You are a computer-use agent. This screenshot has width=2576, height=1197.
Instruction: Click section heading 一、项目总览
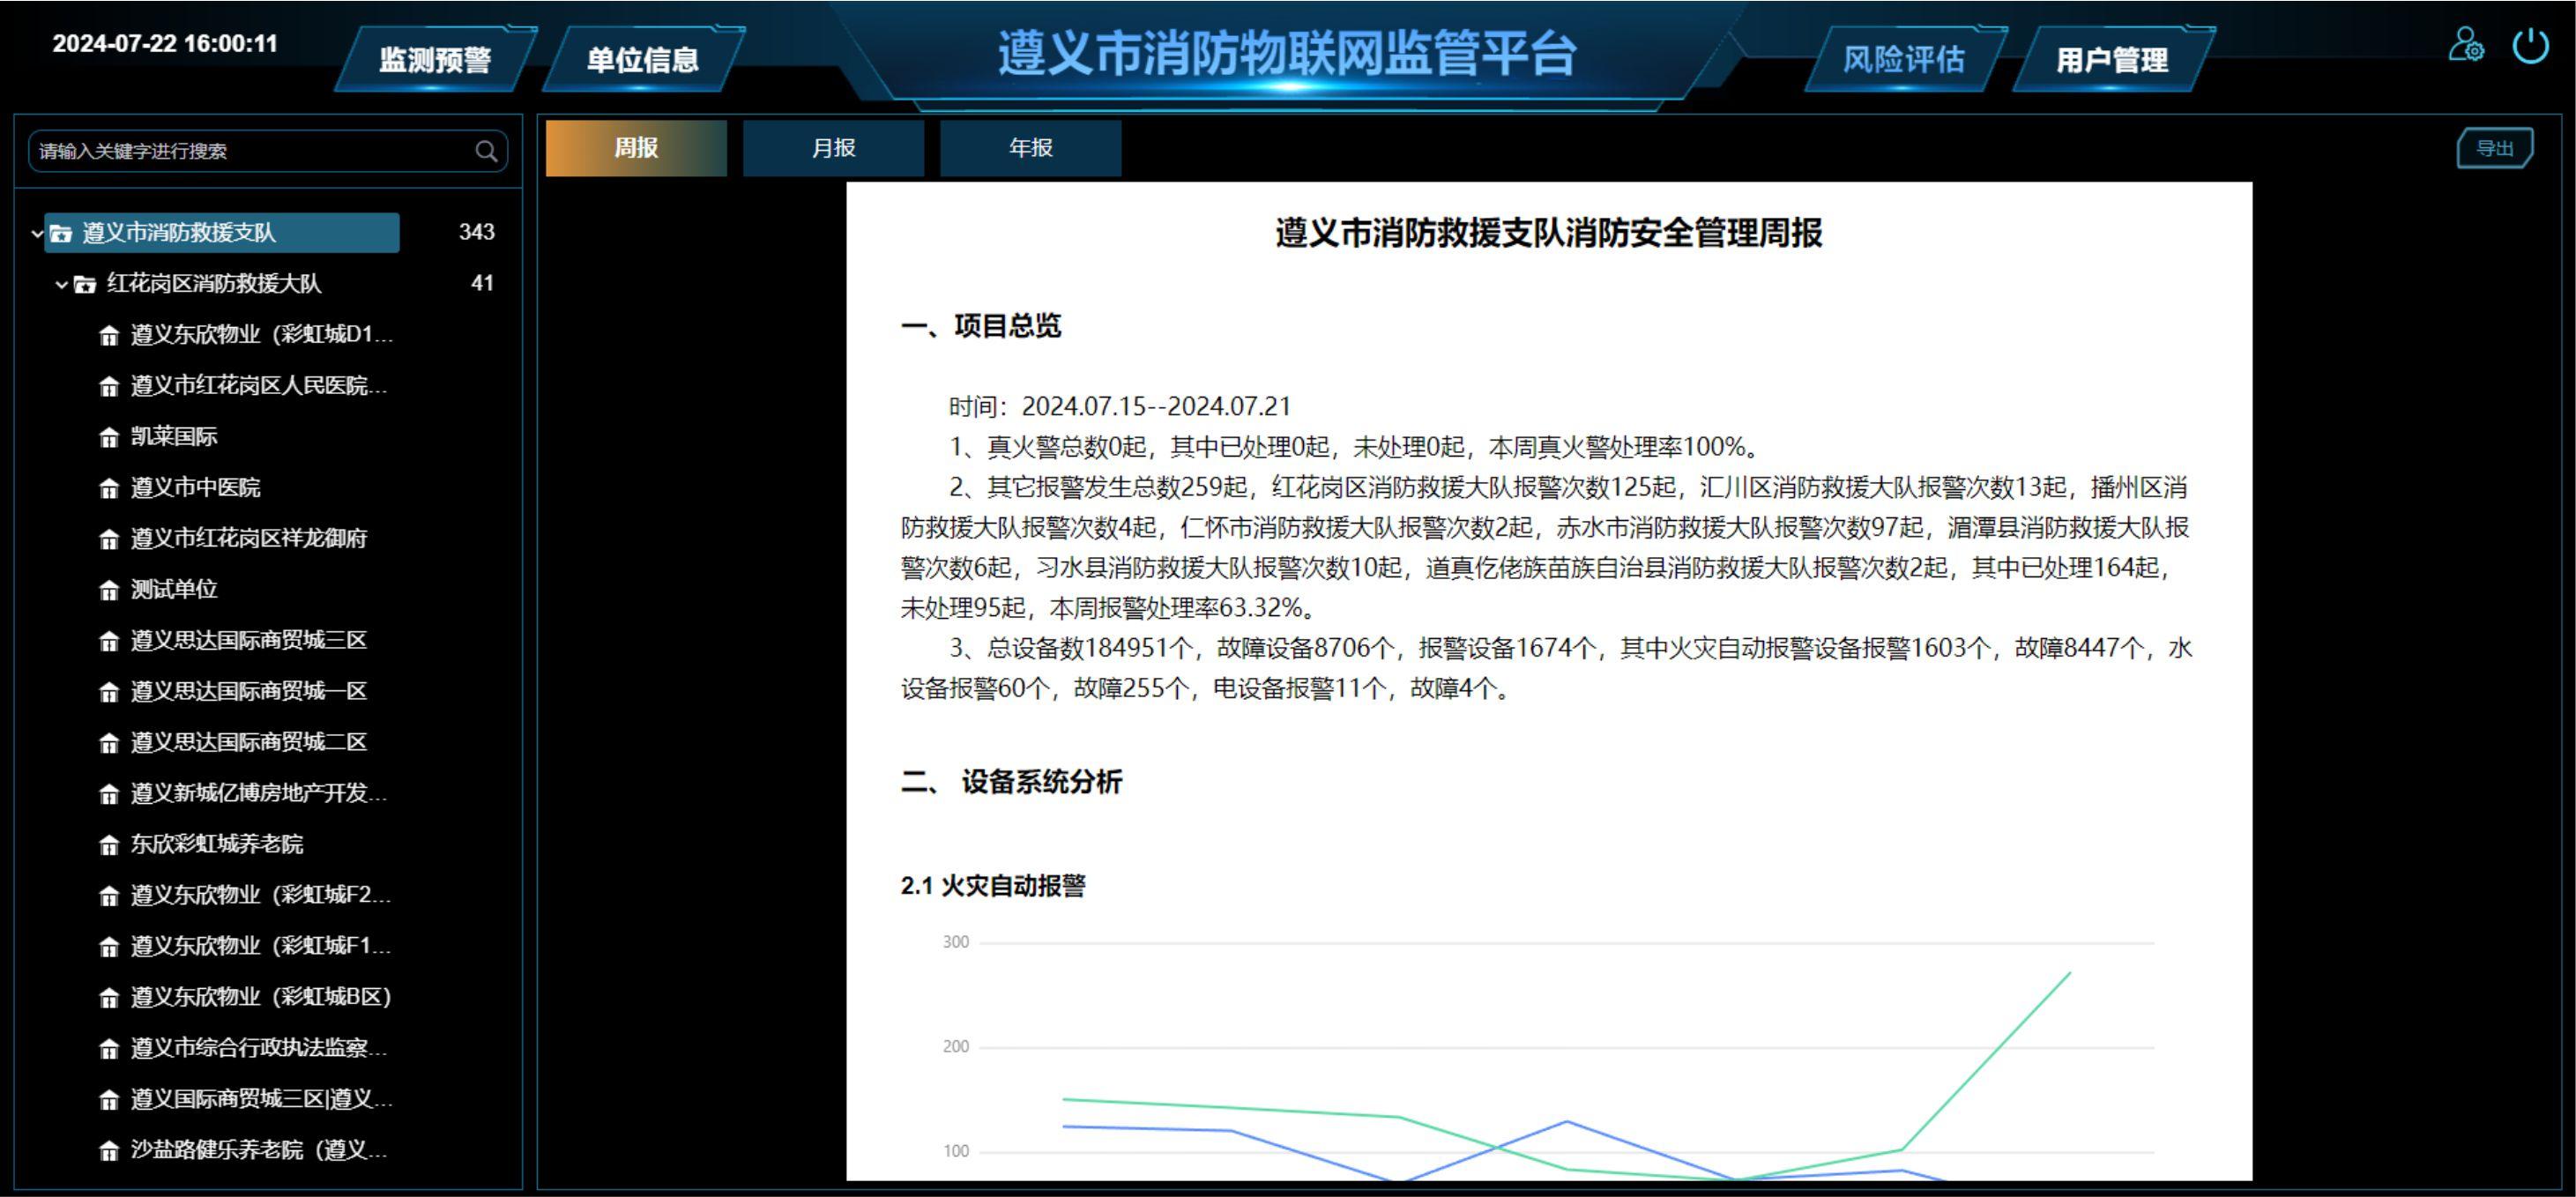[981, 326]
